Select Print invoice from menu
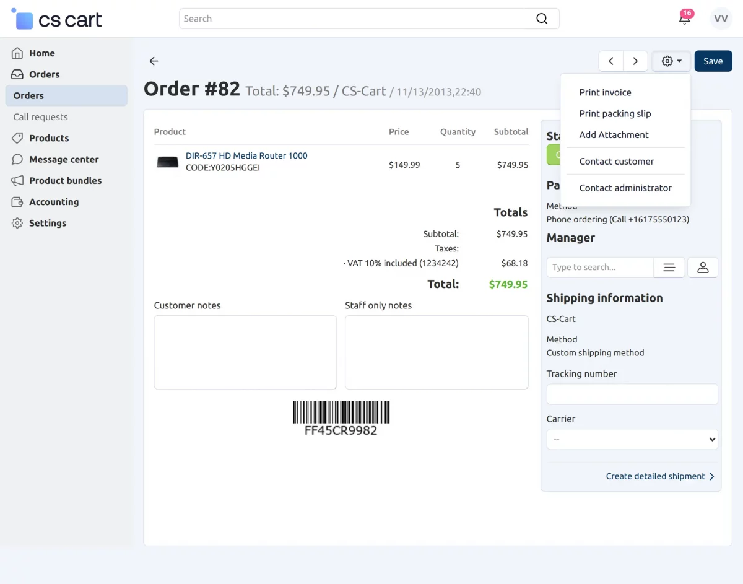743x584 pixels. [605, 92]
